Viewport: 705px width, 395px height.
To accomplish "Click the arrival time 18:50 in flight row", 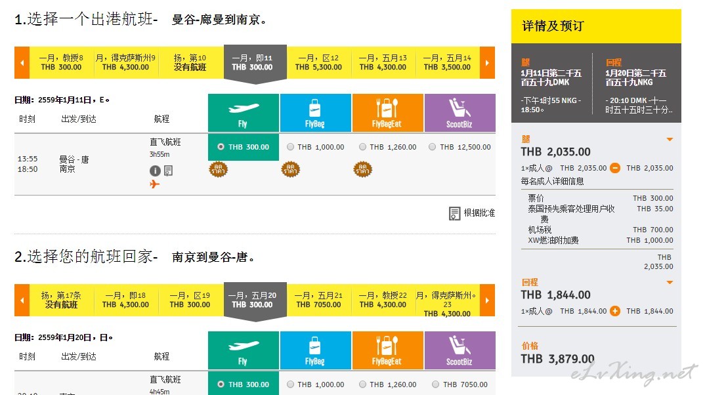I will click(x=28, y=169).
